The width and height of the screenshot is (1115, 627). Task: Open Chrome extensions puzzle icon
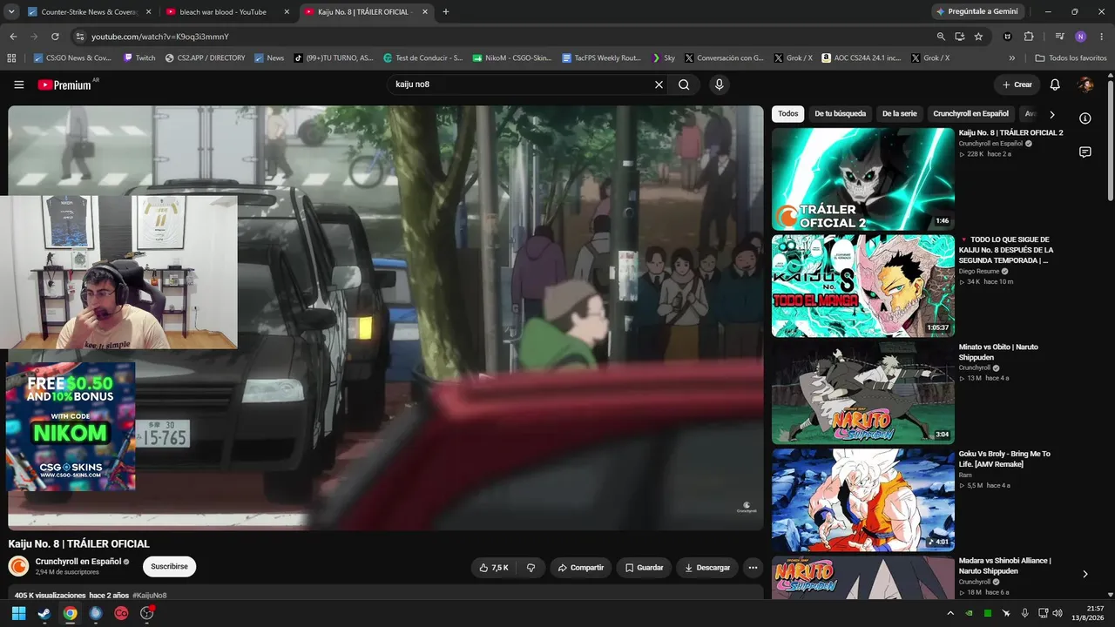(1029, 37)
